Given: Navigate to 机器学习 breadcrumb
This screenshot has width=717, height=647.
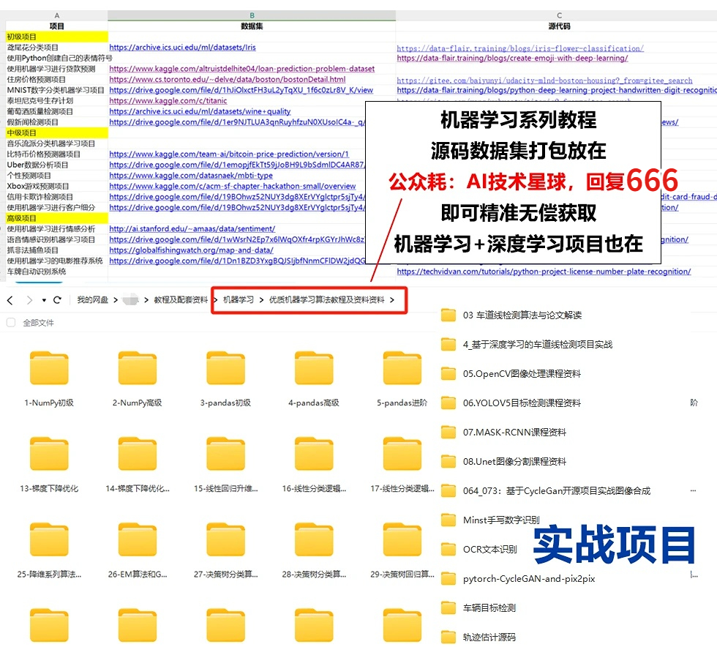Looking at the screenshot, I should click(x=239, y=299).
